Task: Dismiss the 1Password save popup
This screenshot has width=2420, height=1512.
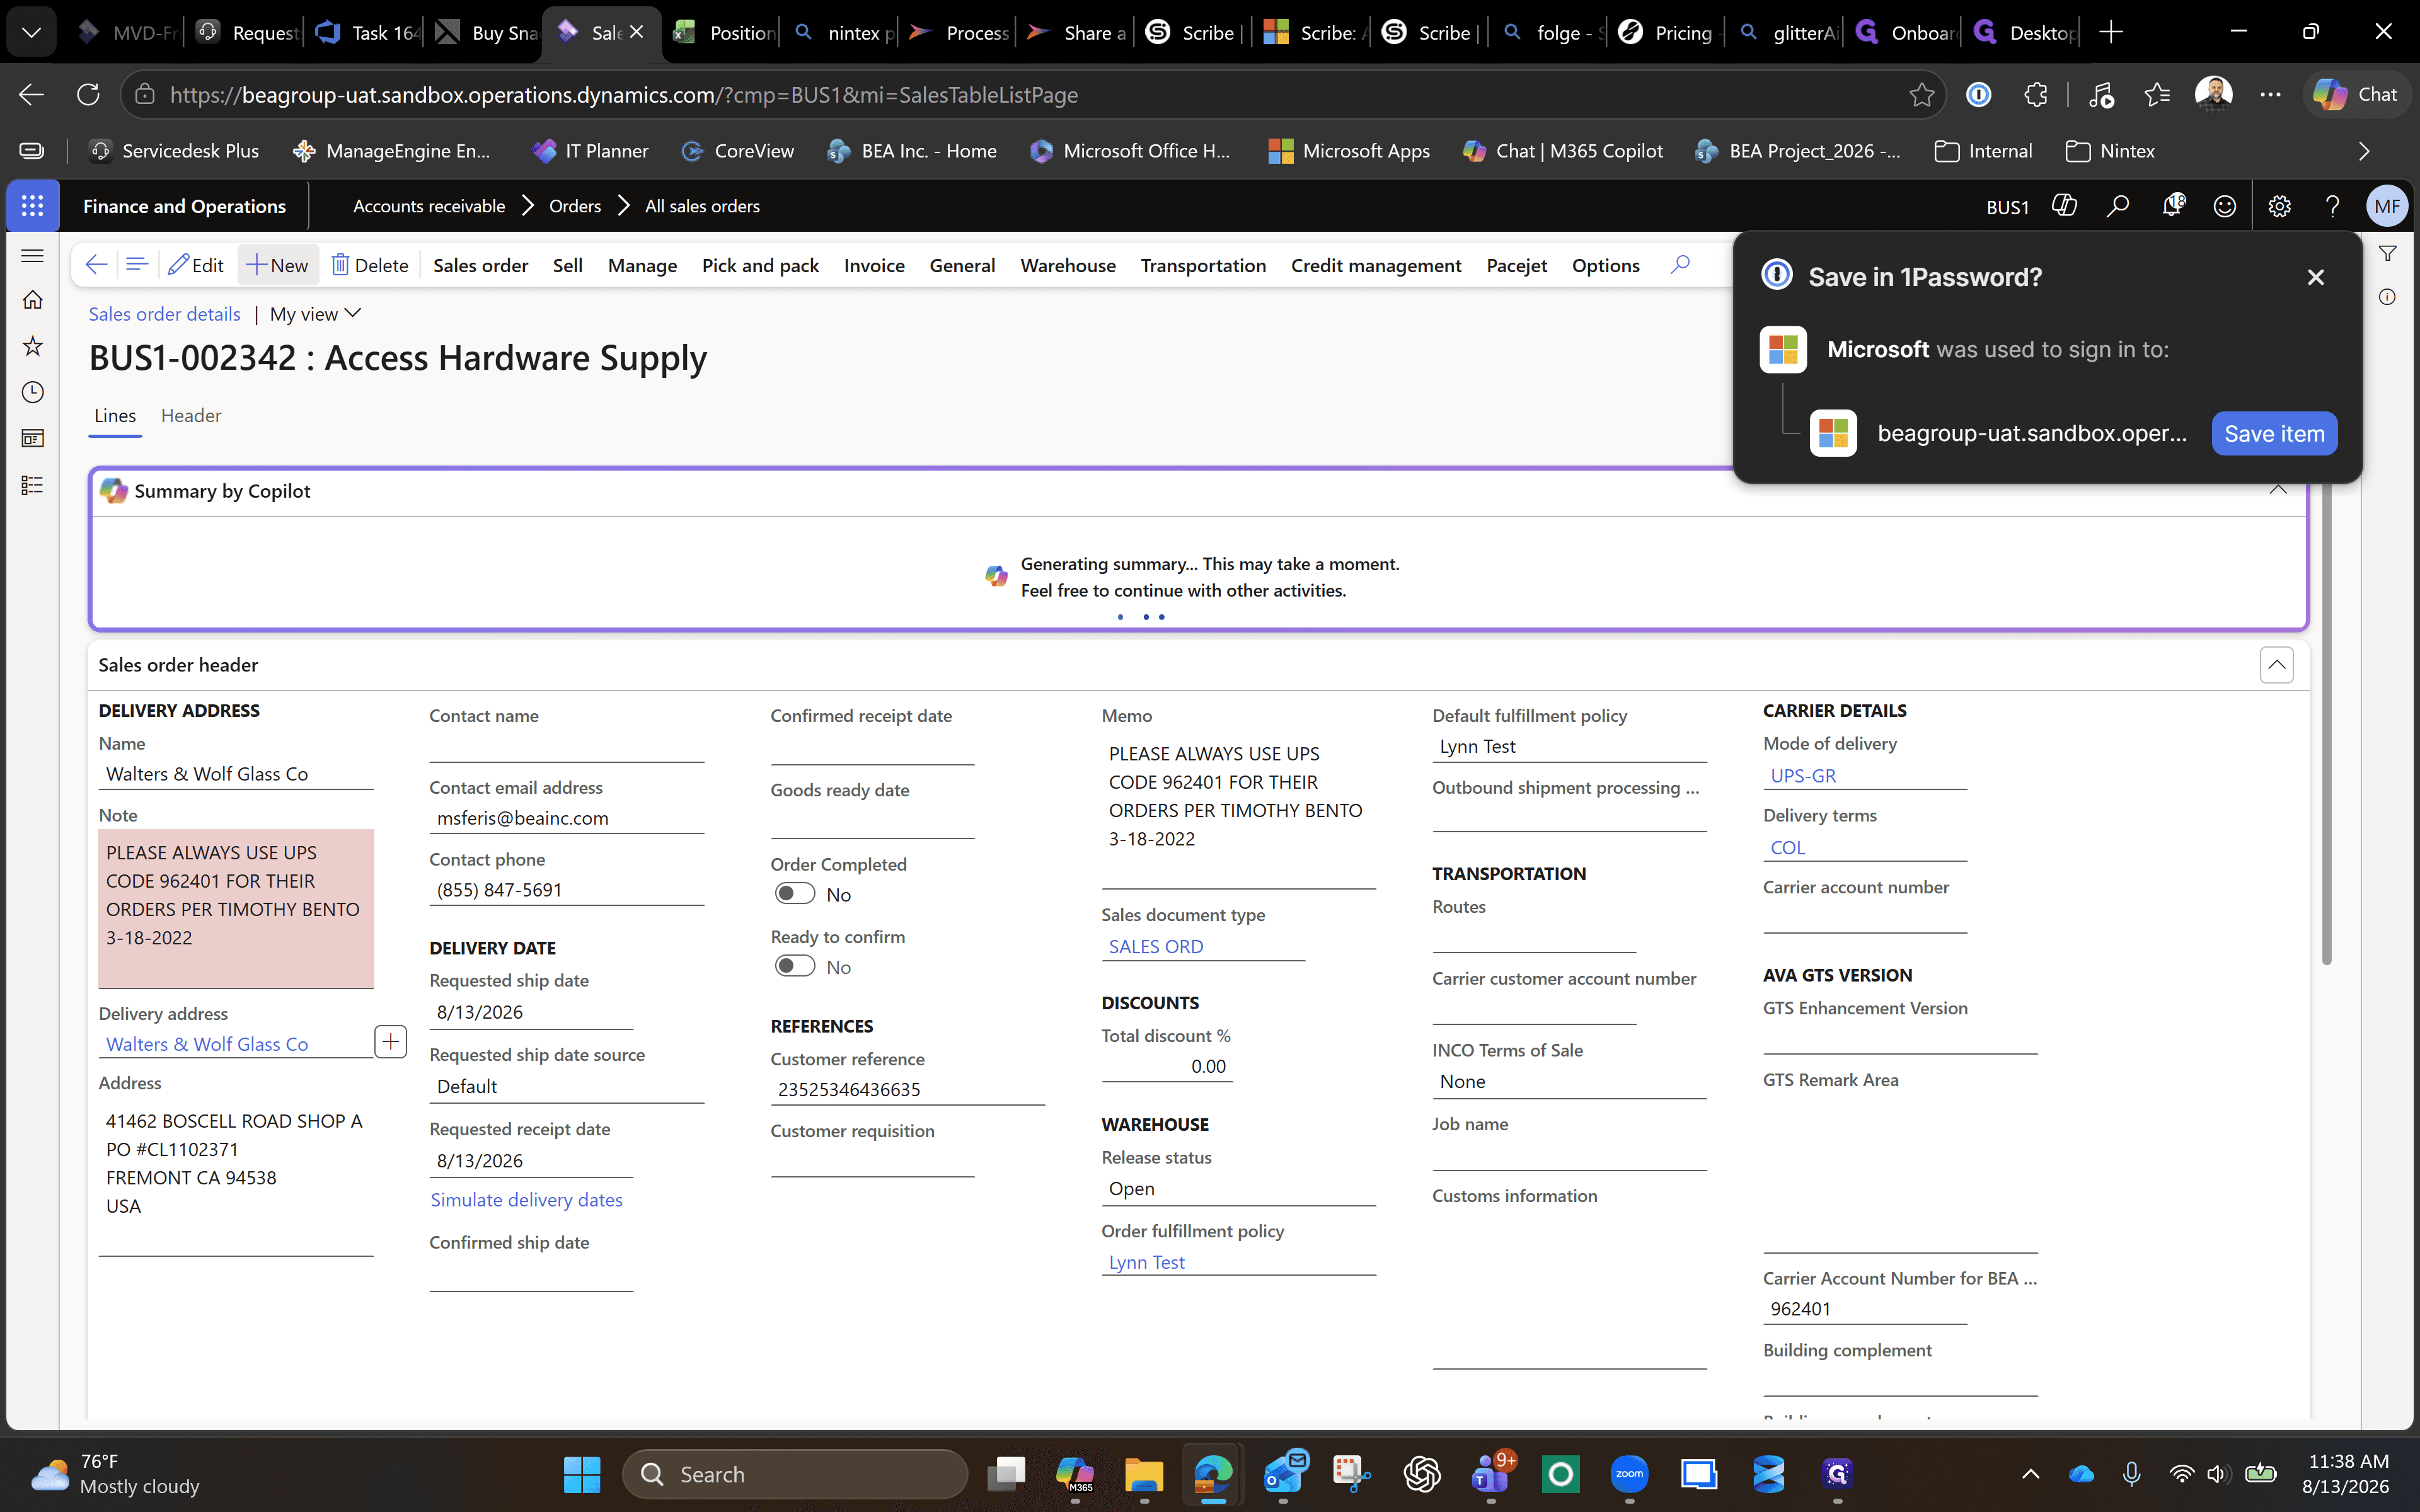Action: coord(2316,277)
